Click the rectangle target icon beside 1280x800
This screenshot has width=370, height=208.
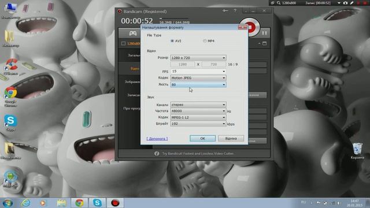coord(123,44)
